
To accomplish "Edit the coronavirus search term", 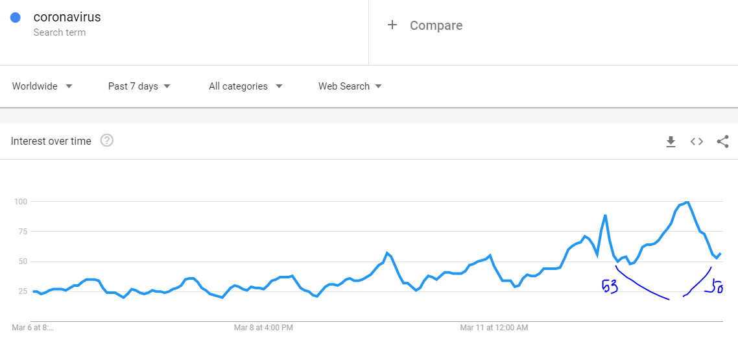I will coord(67,18).
